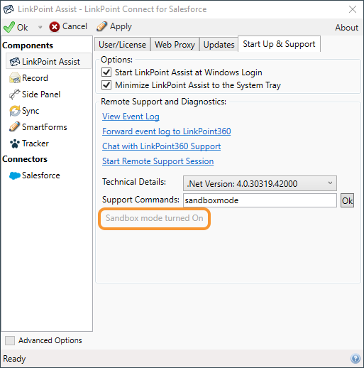Image resolution: width=364 pixels, height=368 pixels.
Task: Click the Support Commands input field
Action: (260, 200)
